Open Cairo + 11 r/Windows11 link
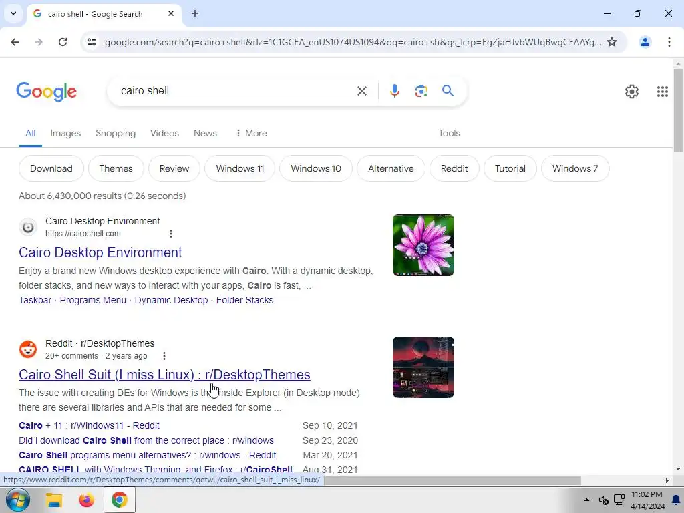The width and height of the screenshot is (684, 513). click(89, 425)
